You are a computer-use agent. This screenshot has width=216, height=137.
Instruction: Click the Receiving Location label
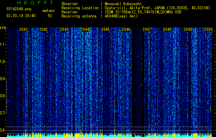[x=80, y=8]
